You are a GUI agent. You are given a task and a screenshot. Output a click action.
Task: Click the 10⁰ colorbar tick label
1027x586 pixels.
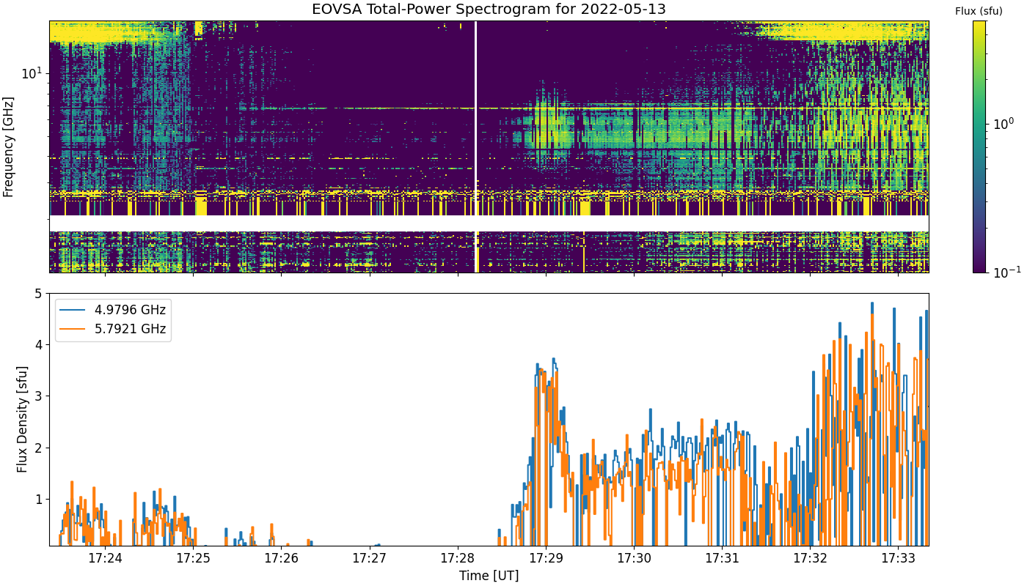(1002, 123)
